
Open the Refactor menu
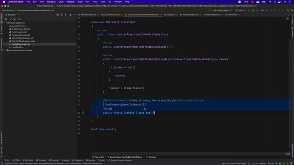(71, 2)
